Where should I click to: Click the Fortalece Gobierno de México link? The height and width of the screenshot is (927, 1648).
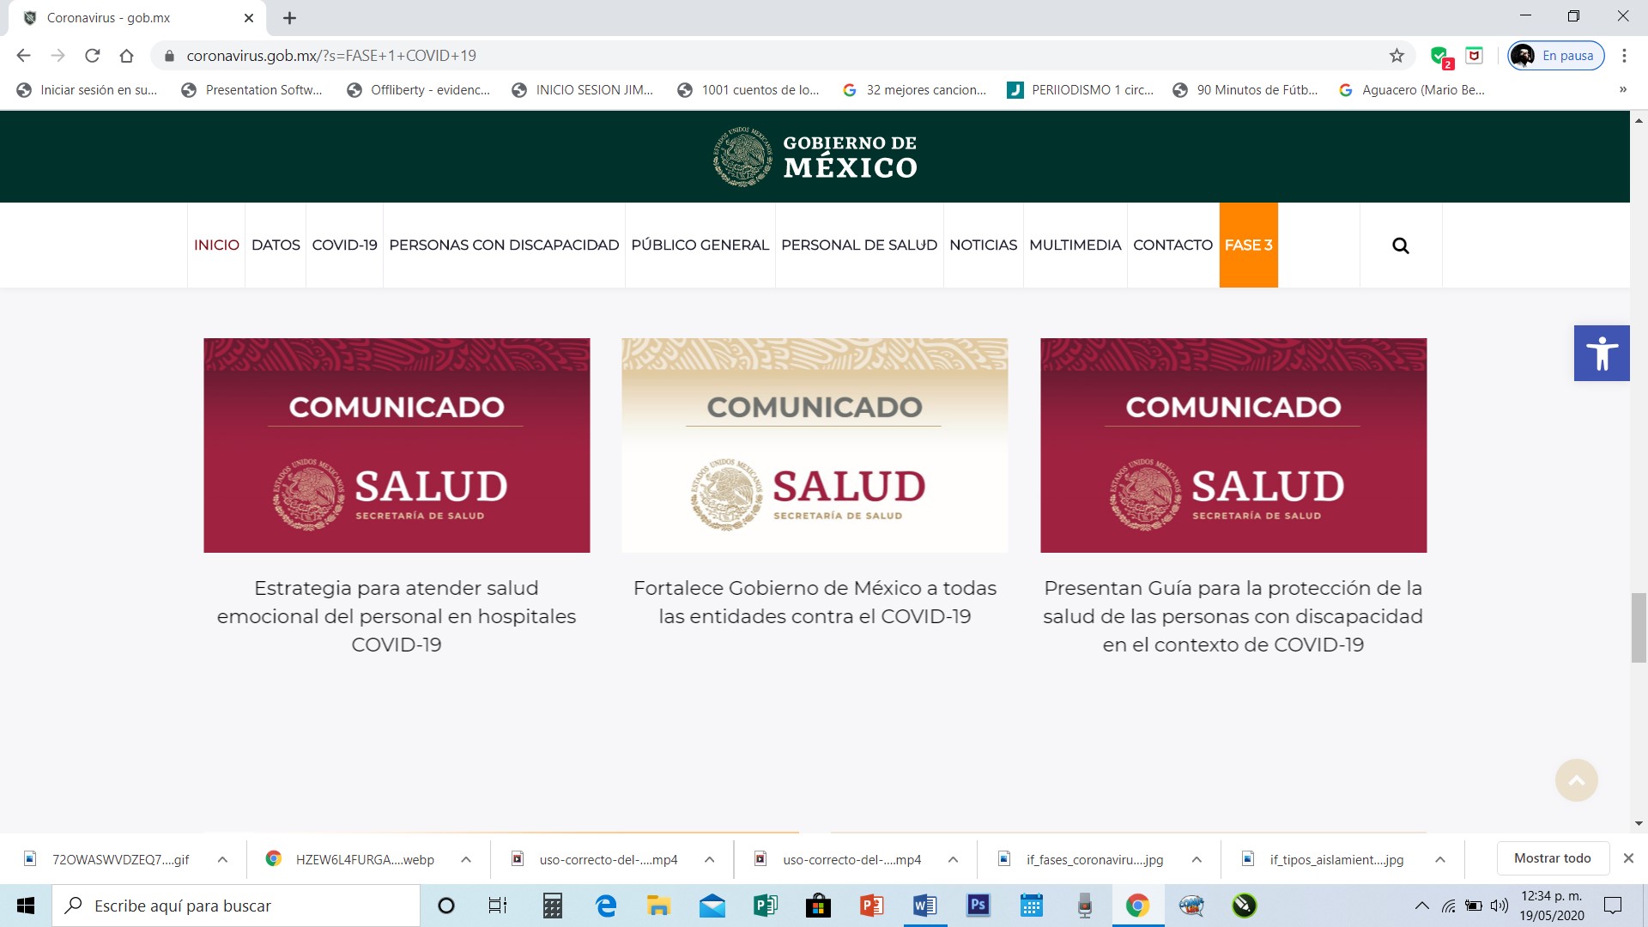(x=815, y=603)
